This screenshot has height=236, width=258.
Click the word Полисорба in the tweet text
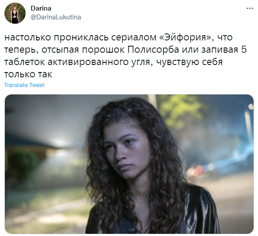153,50
